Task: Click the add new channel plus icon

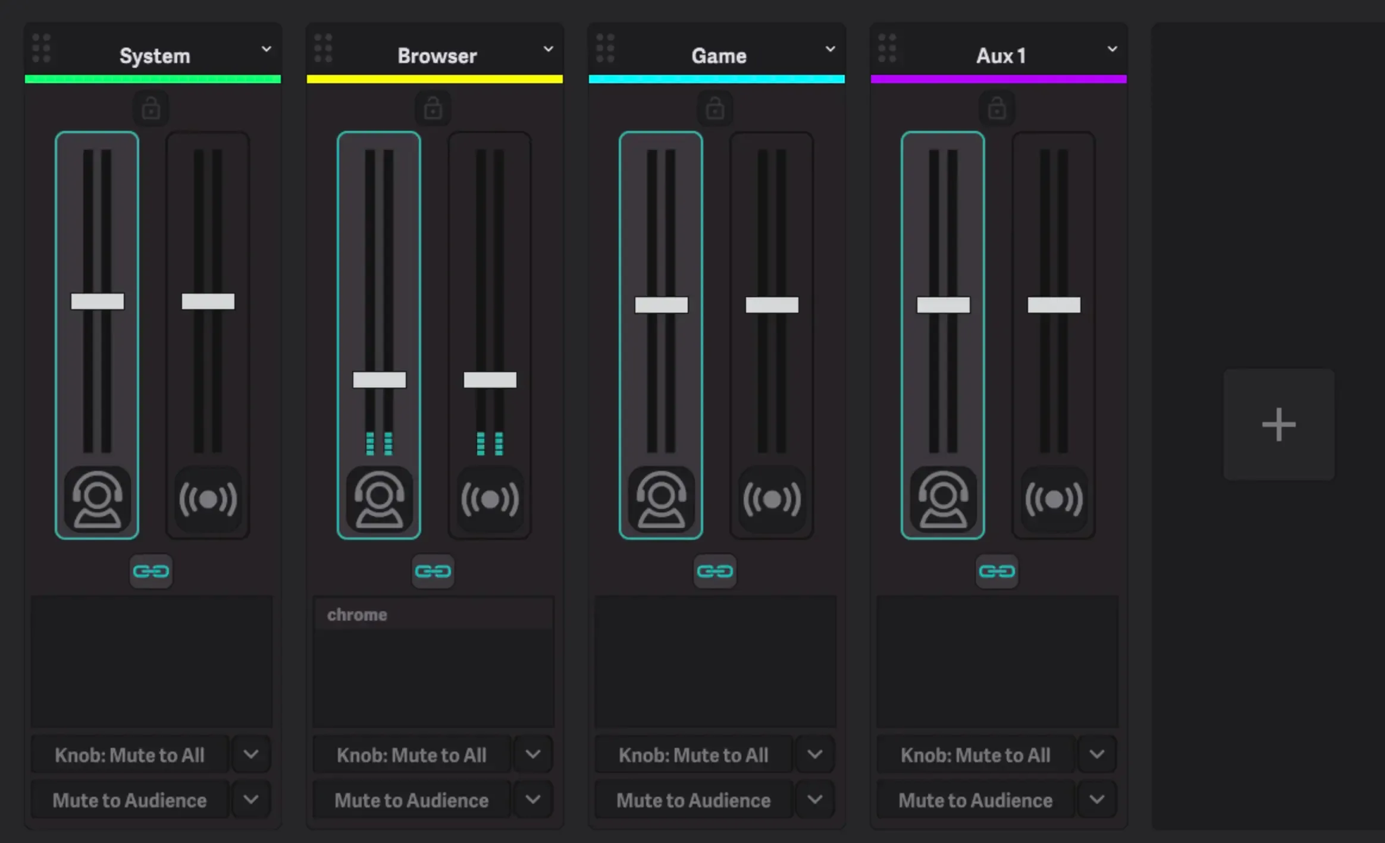Action: [1279, 424]
